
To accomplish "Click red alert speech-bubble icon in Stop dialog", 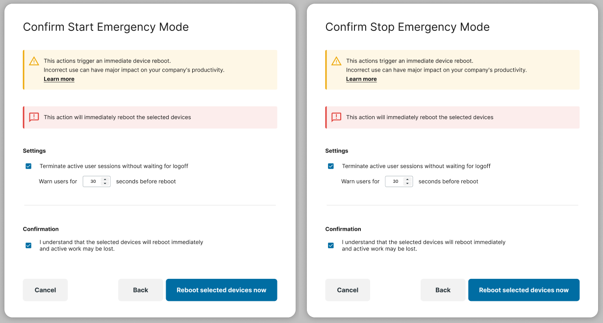I will 336,117.
